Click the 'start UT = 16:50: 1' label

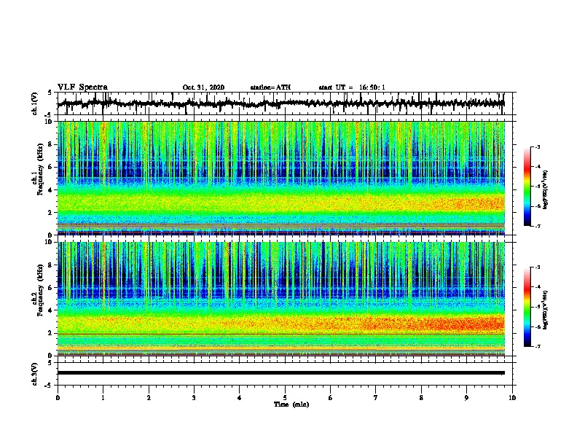click(x=352, y=87)
